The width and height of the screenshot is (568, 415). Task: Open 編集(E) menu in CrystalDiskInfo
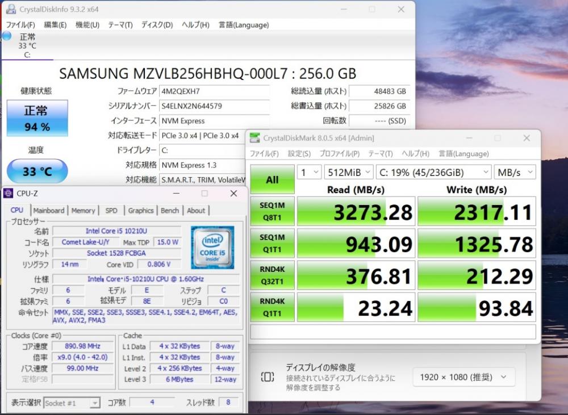[55, 25]
